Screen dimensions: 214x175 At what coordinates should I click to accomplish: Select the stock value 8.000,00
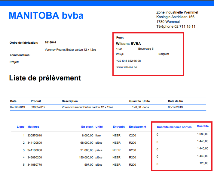[88, 136]
